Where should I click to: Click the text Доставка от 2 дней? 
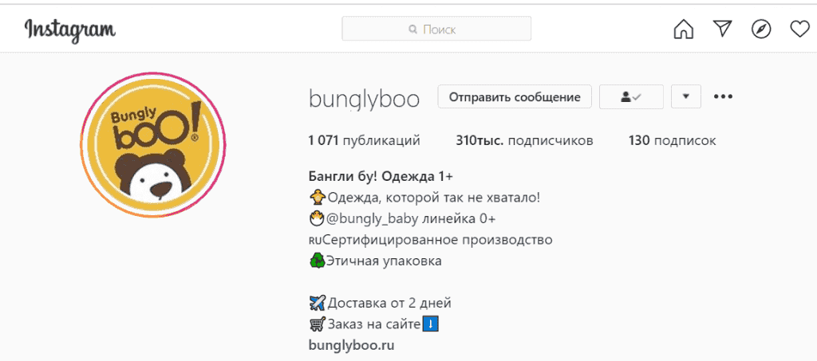(389, 303)
